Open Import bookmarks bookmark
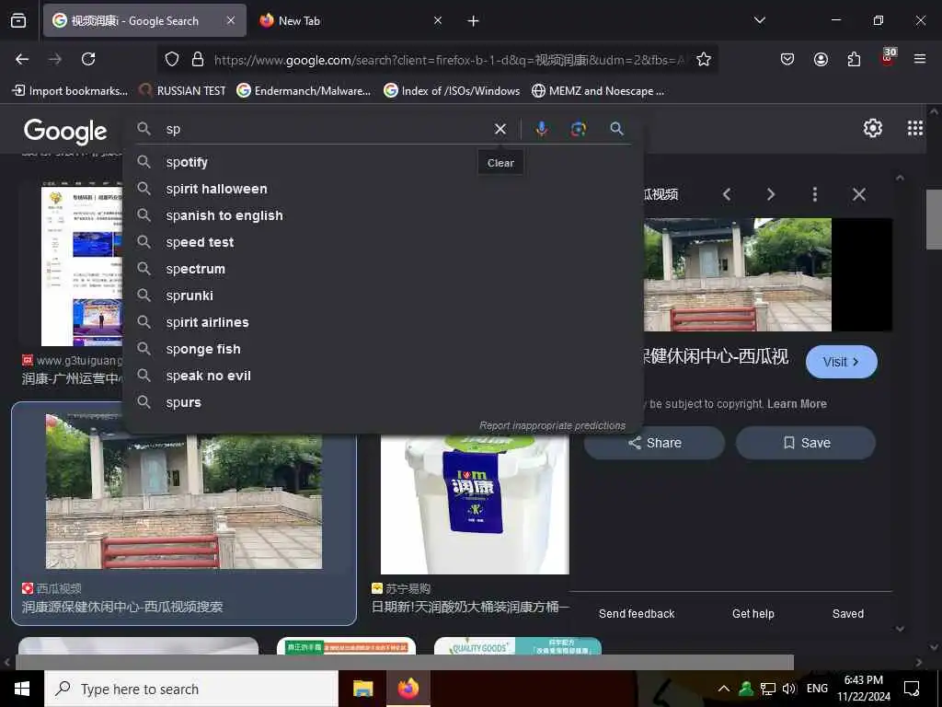Image resolution: width=942 pixels, height=707 pixels. pyautogui.click(x=71, y=91)
